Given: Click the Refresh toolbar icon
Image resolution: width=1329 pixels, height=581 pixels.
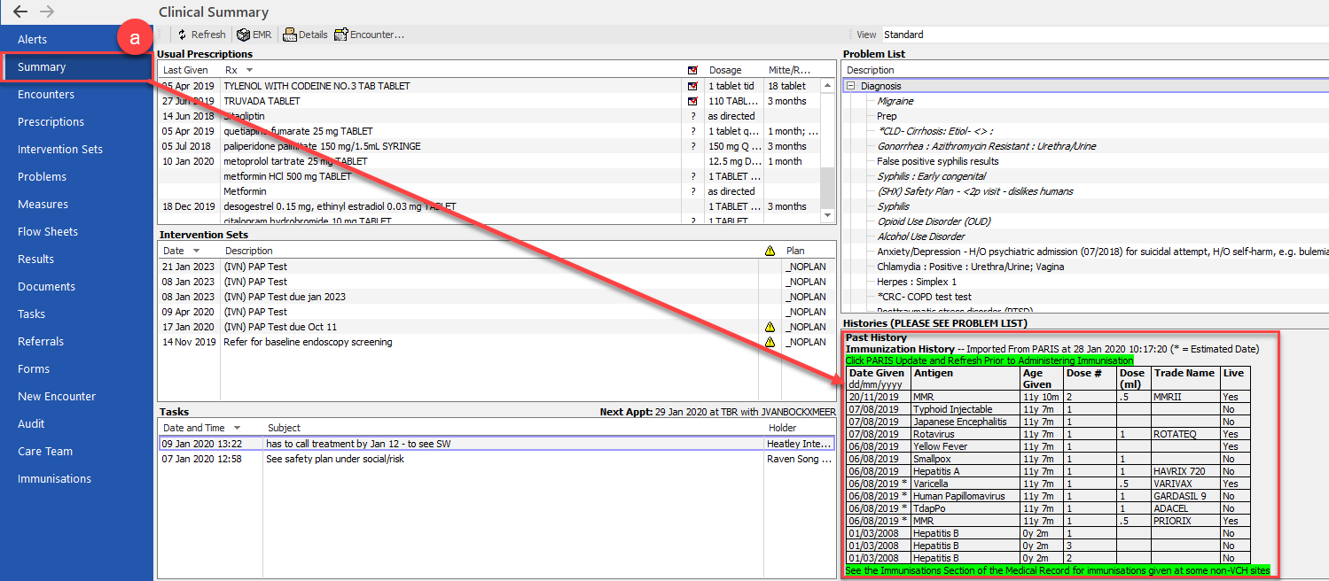Looking at the screenshot, I should point(182,35).
